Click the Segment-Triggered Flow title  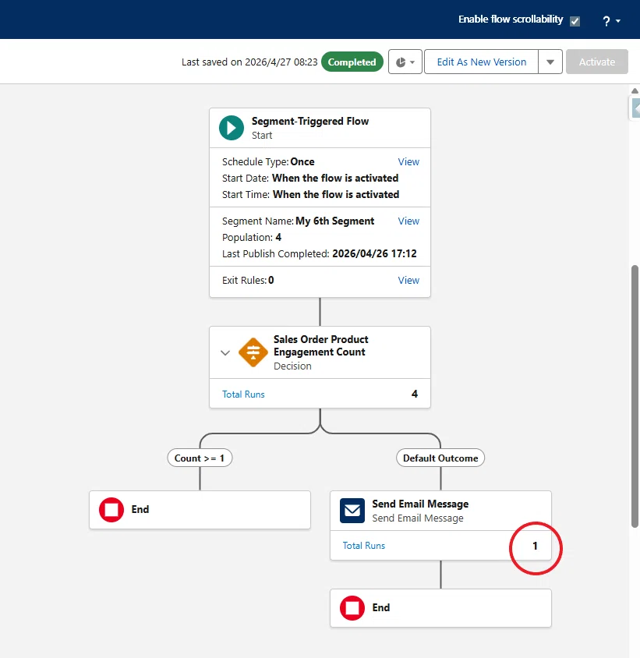tap(310, 121)
